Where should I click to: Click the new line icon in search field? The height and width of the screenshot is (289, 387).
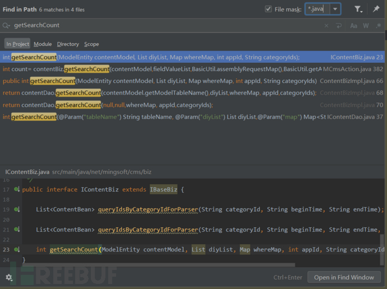(339, 26)
